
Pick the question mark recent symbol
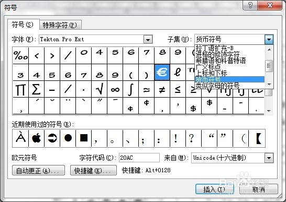193,138
